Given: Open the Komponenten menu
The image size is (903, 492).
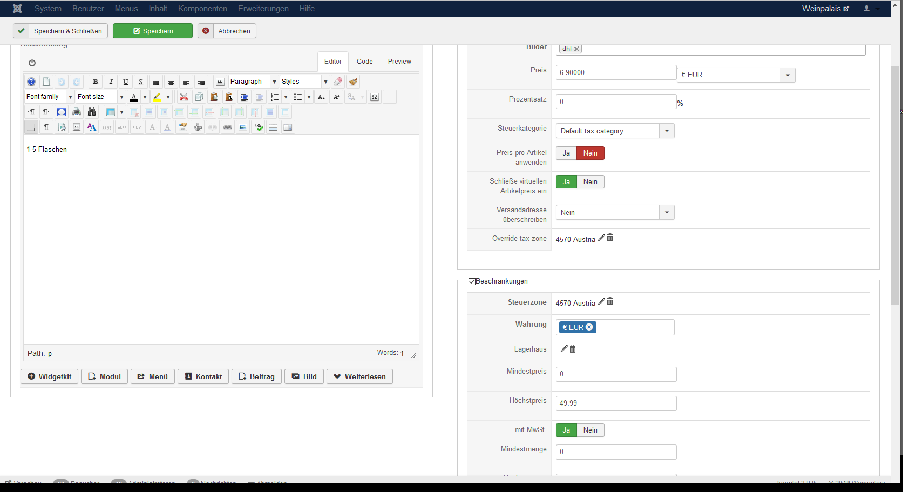Looking at the screenshot, I should tap(202, 9).
